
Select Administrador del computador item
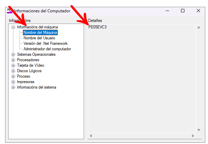pyautogui.click(x=47, y=49)
